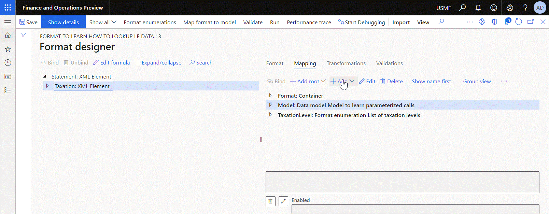This screenshot has height=214, width=549.
Task: Open the Show all dropdown
Action: pyautogui.click(x=103, y=22)
